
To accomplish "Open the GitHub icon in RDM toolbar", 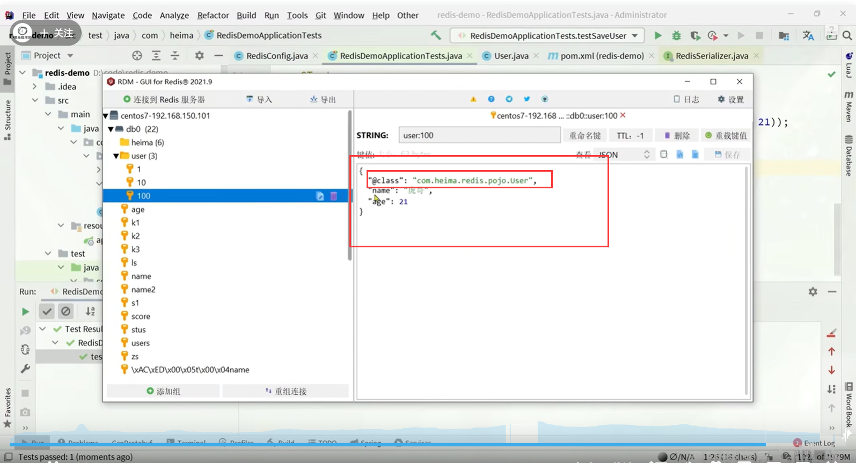I will [x=545, y=99].
